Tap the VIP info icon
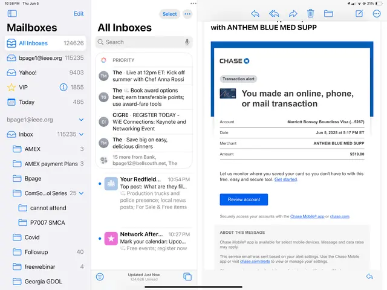Image resolution: width=387 pixels, height=290 pixels. (63, 87)
